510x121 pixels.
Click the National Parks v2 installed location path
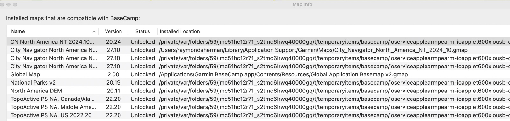(334, 83)
